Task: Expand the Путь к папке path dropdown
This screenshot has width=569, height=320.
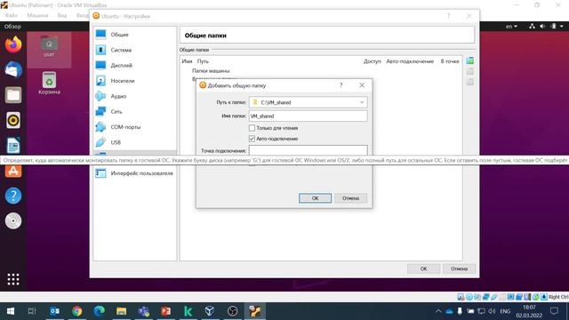Action: [362, 102]
